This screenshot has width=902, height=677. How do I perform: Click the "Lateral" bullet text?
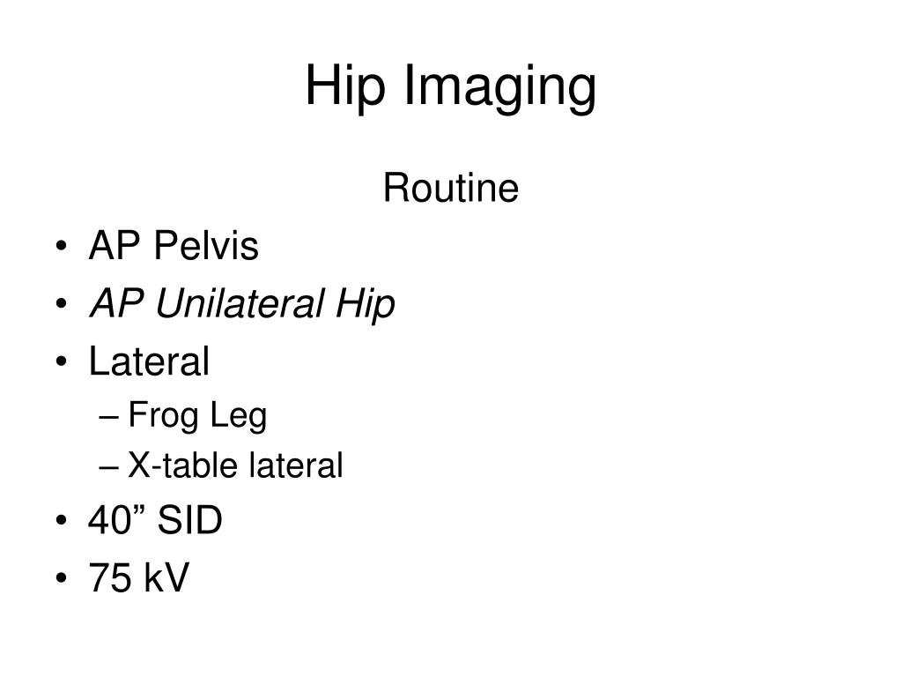click(149, 362)
